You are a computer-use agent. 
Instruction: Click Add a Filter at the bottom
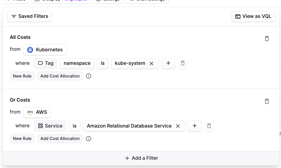click(x=141, y=158)
